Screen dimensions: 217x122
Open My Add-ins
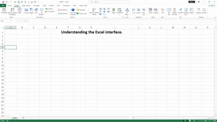(63, 14)
